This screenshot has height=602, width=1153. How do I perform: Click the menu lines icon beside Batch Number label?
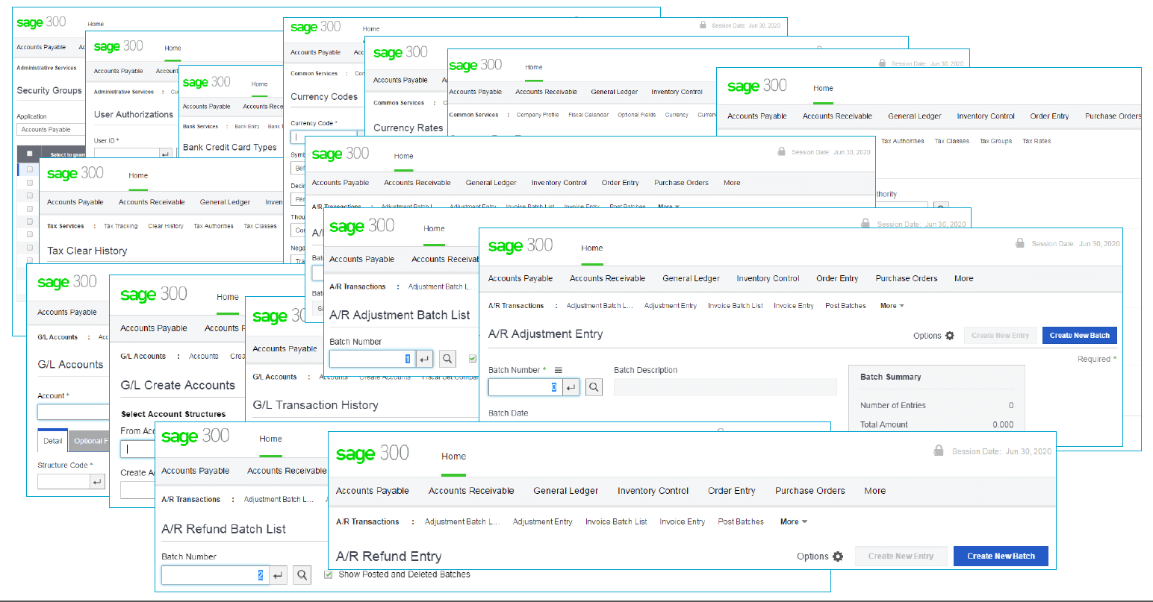click(x=558, y=370)
